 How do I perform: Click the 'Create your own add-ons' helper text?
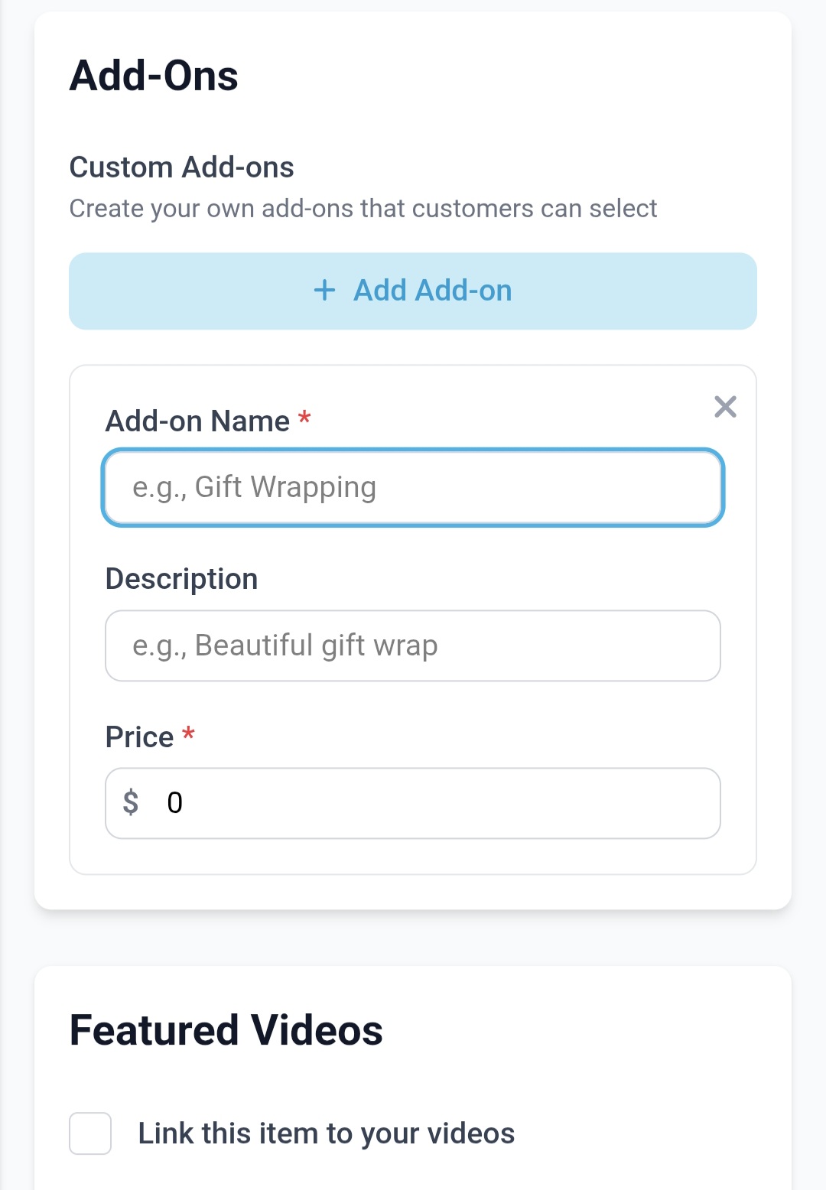pyautogui.click(x=363, y=208)
